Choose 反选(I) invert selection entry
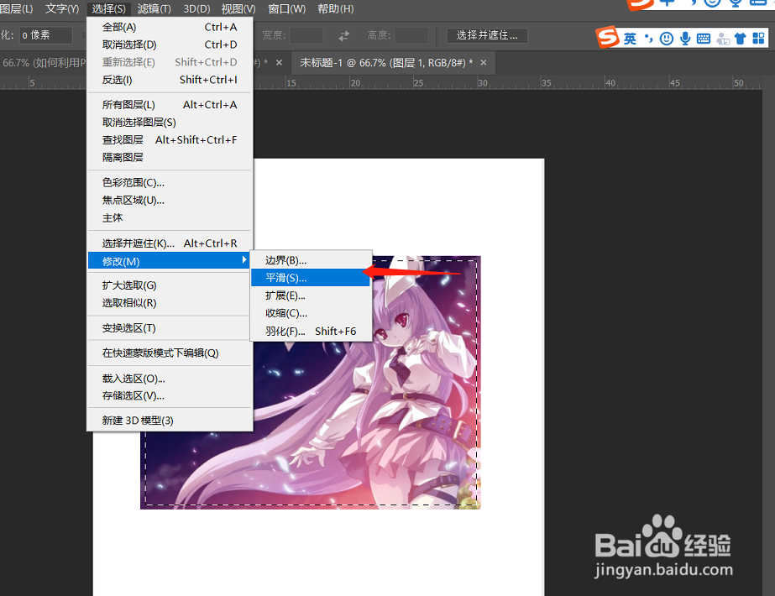This screenshot has height=596, width=775. tap(170, 80)
